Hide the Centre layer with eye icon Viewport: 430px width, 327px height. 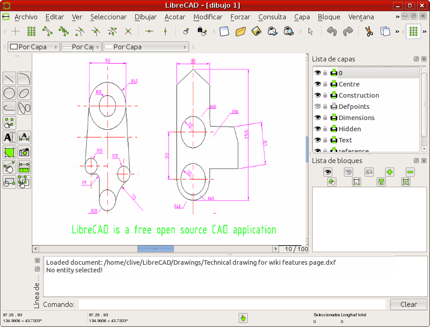click(x=318, y=84)
